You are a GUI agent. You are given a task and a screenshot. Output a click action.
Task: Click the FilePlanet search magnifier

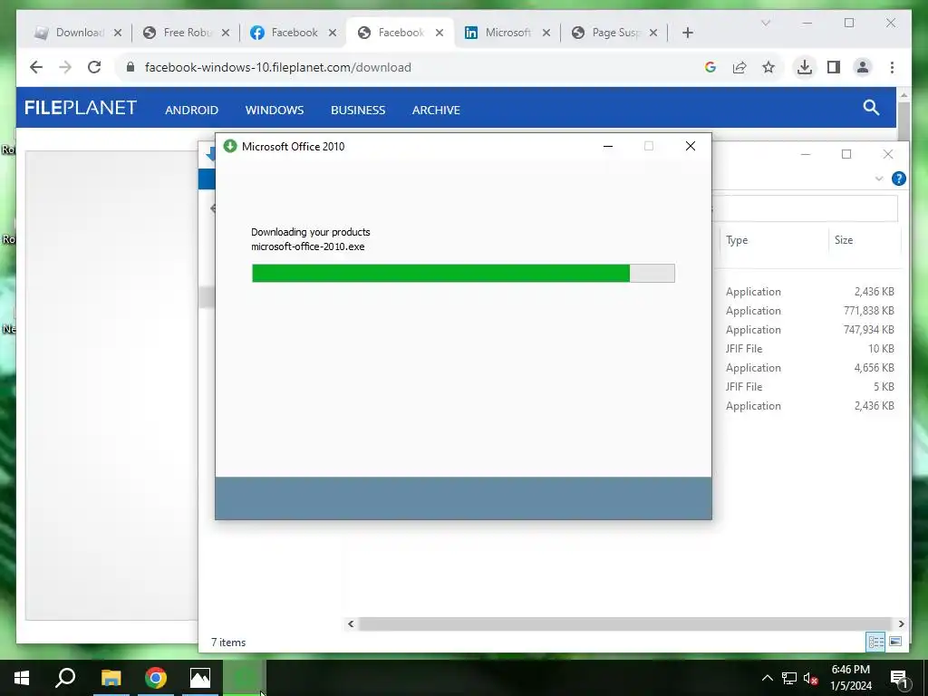871,107
